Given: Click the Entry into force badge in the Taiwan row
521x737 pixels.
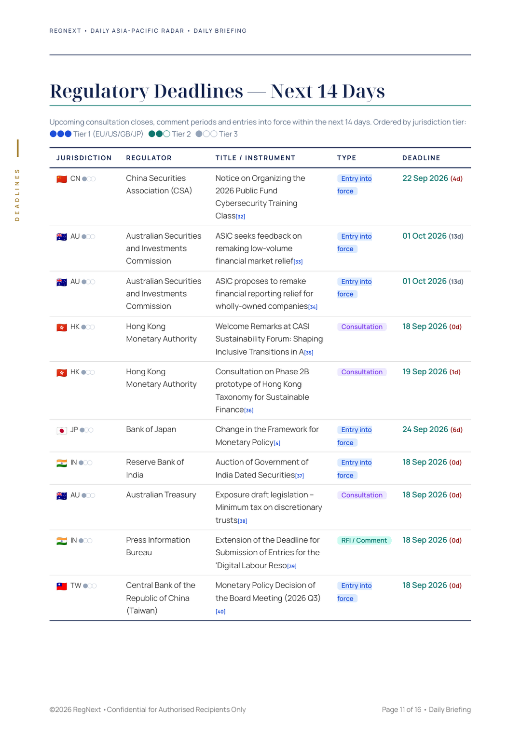Looking at the screenshot, I should [x=355, y=592].
